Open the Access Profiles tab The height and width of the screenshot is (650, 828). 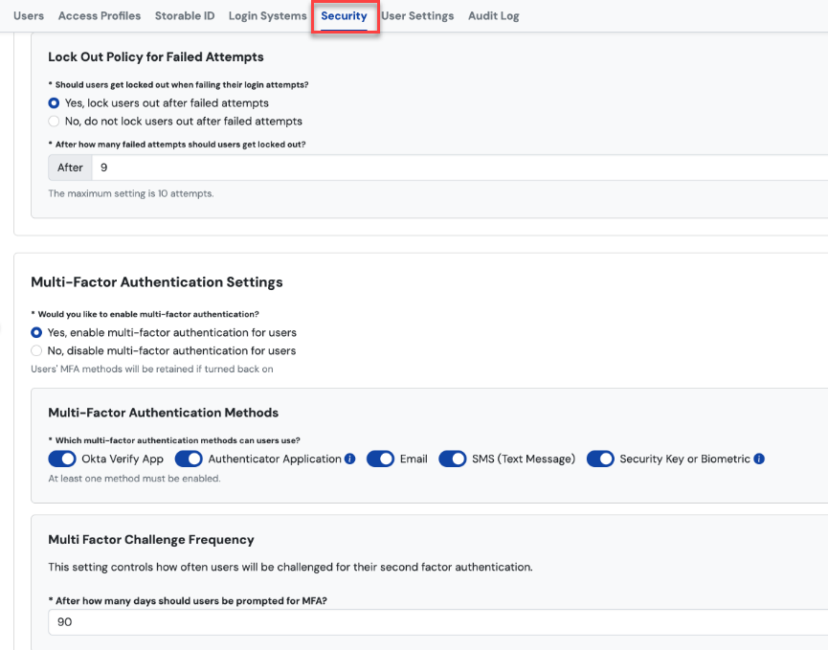tap(100, 16)
